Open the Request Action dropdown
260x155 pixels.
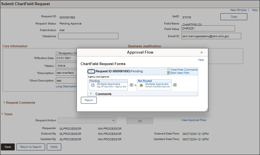point(87,120)
